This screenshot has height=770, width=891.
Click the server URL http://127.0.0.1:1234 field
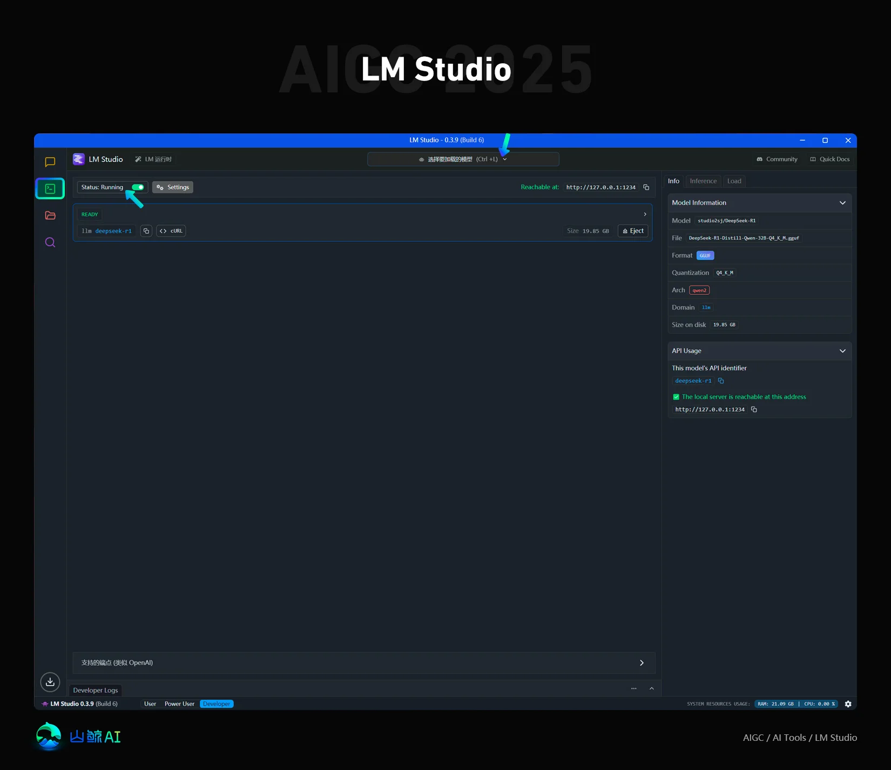(601, 187)
